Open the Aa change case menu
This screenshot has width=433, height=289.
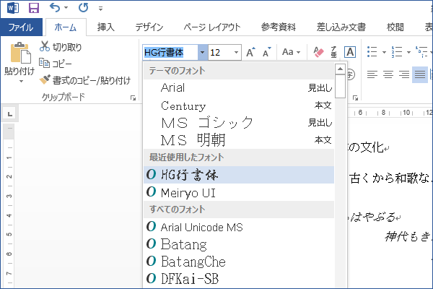point(292,52)
